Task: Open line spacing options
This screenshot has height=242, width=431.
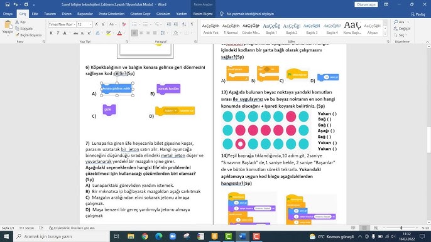Action: (164, 33)
